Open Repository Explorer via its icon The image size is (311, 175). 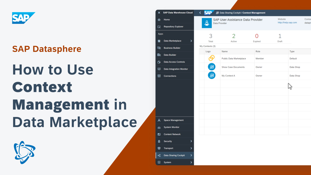[x=159, y=27]
